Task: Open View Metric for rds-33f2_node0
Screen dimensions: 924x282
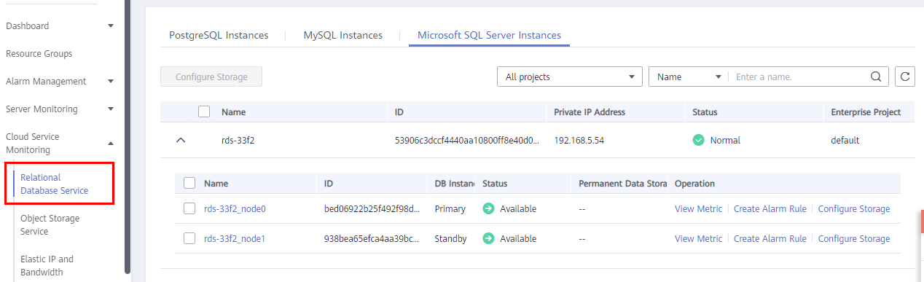Action: [698, 209]
